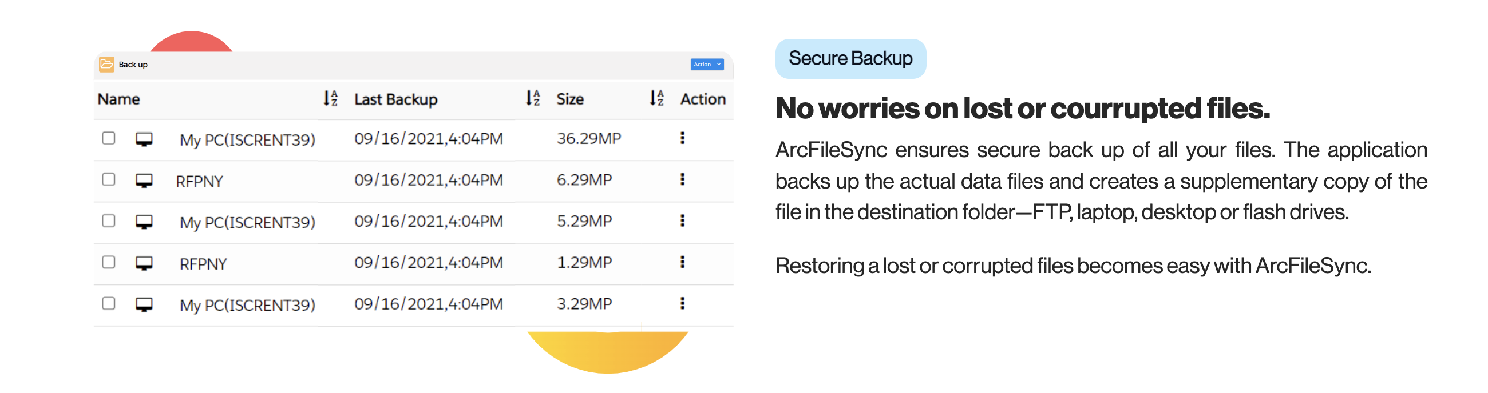Click the folder icon beside Back up
1488x393 pixels.
click(x=107, y=65)
